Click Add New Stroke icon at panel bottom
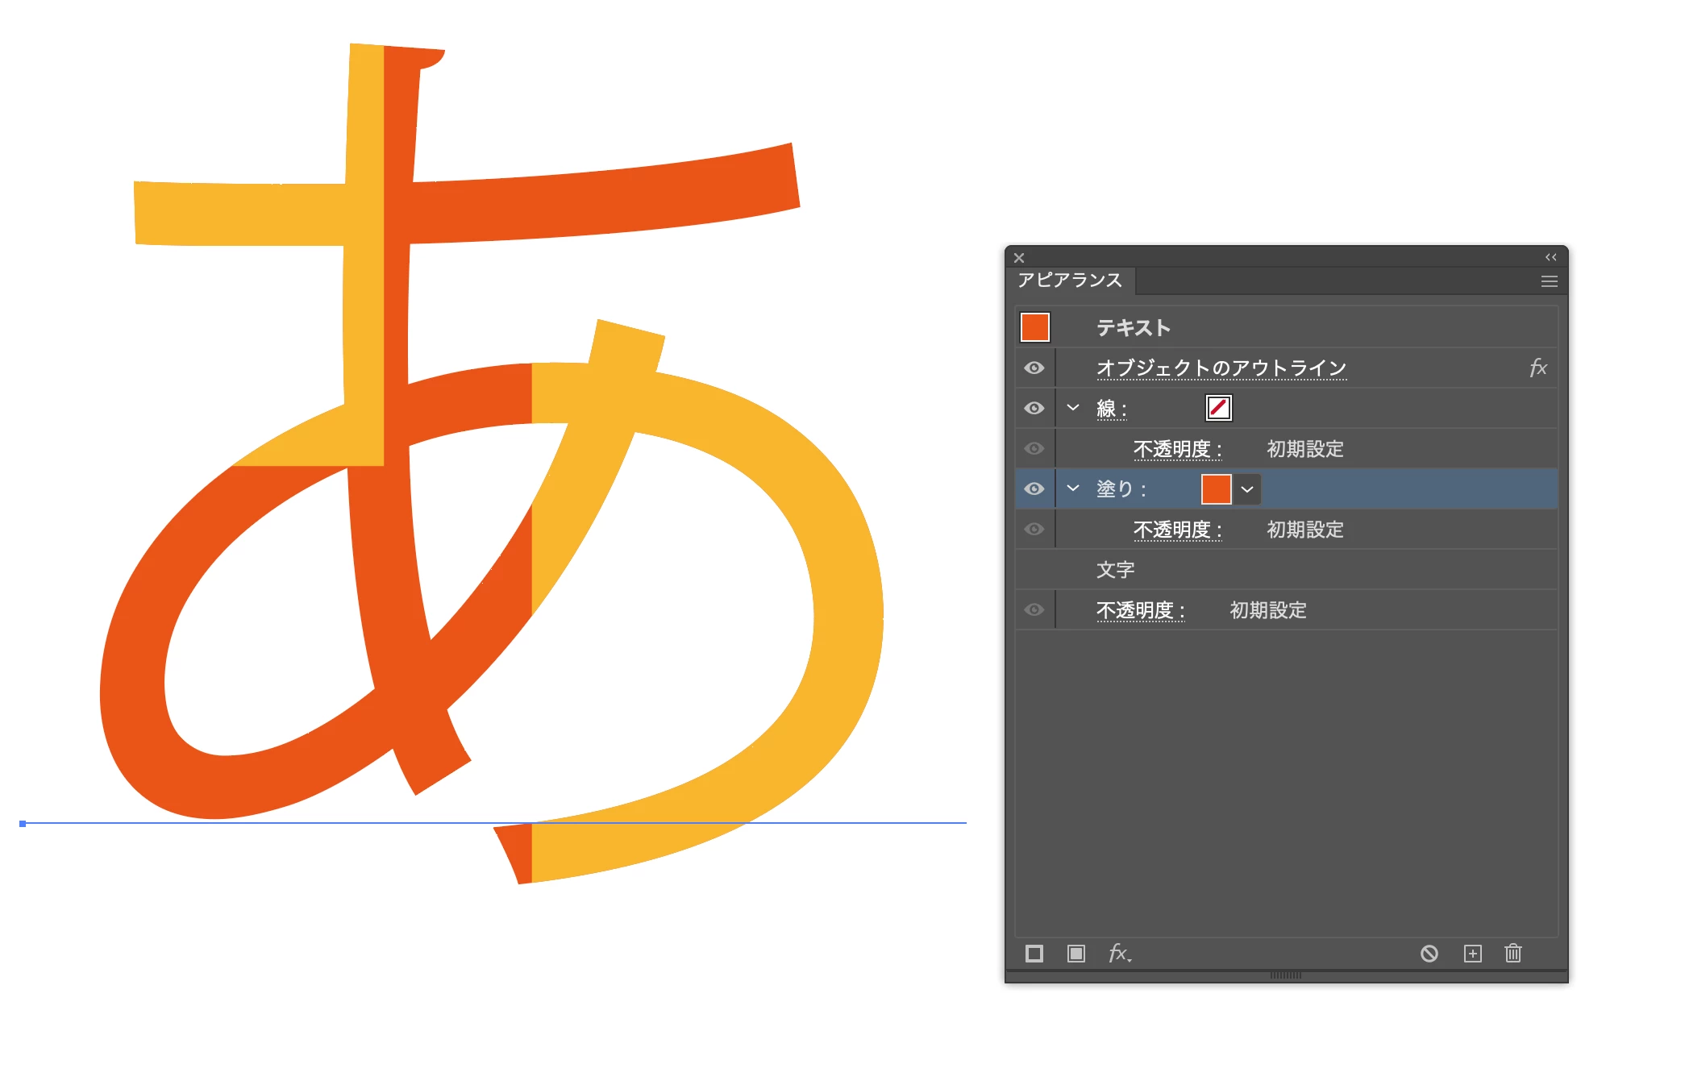The image size is (1685, 1085). tap(1034, 954)
